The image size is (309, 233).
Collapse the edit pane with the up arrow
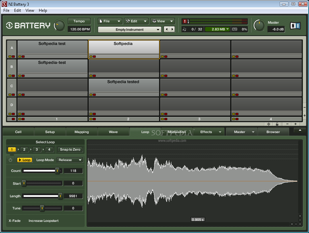pos(300,130)
